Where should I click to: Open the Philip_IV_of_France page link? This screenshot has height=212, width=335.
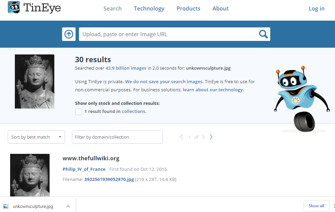coord(84,169)
